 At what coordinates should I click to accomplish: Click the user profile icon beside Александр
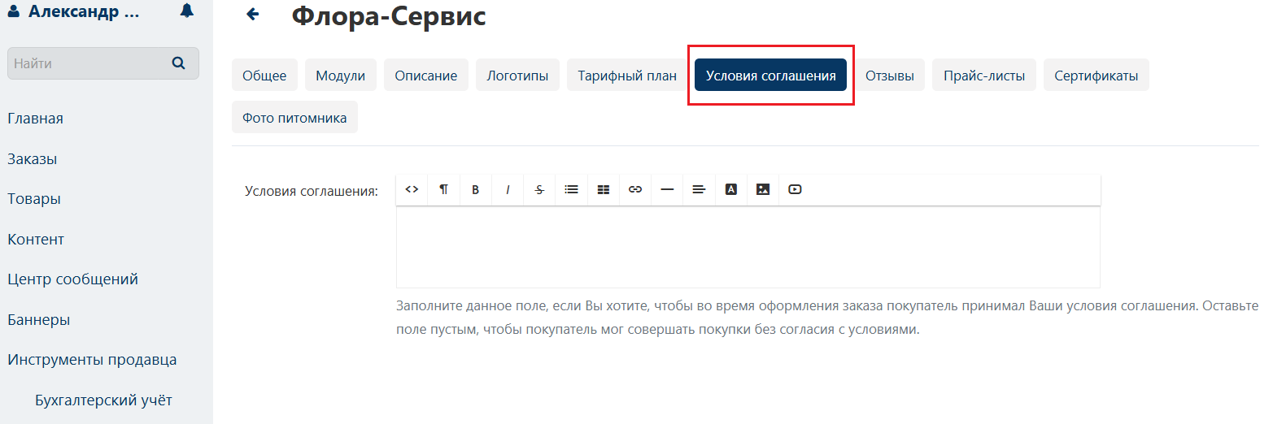pyautogui.click(x=14, y=11)
